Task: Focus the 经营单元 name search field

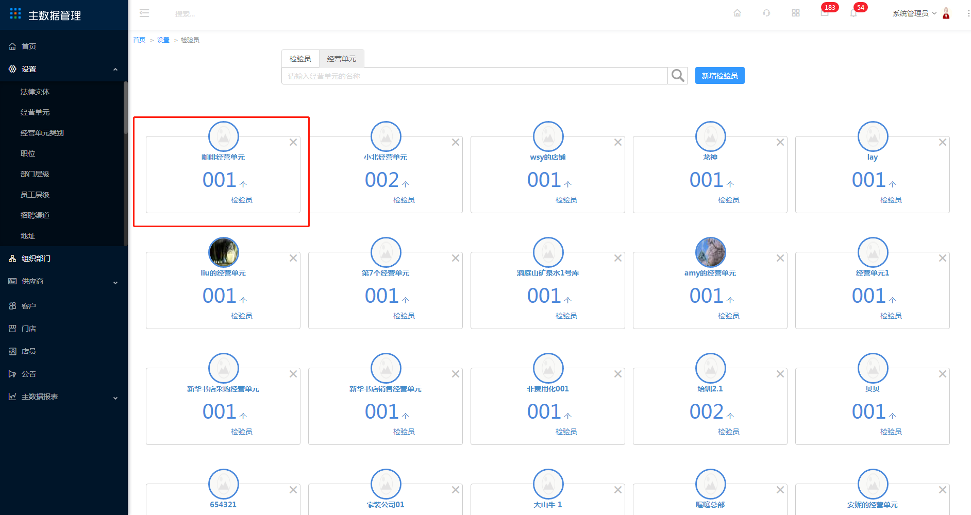Action: pos(475,76)
